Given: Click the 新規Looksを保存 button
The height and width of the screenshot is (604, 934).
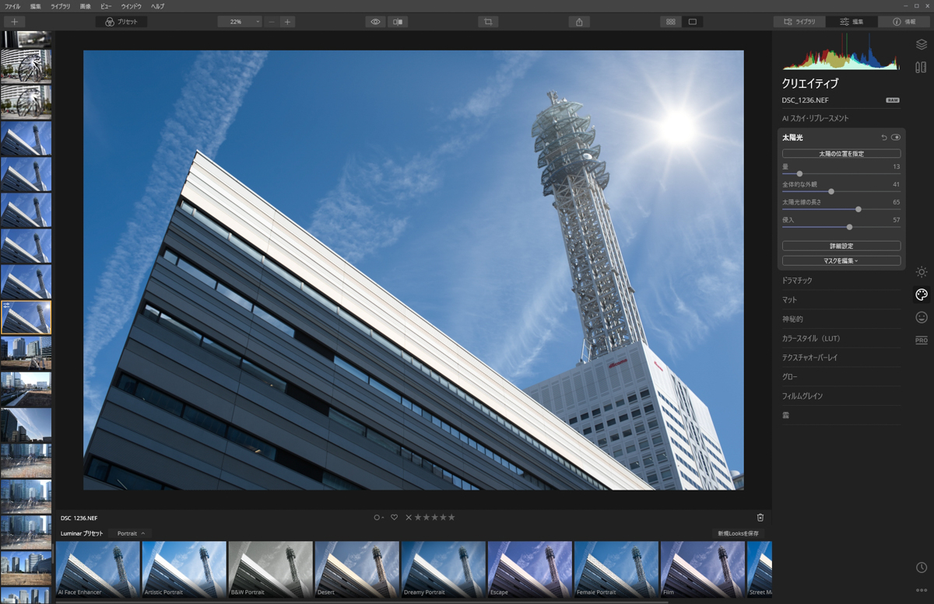Looking at the screenshot, I should pyautogui.click(x=738, y=534).
